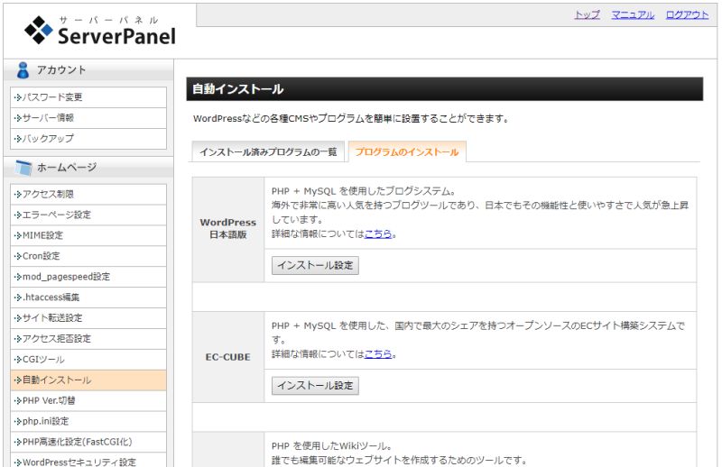Select 自動インストール in sidebar

tap(88, 380)
